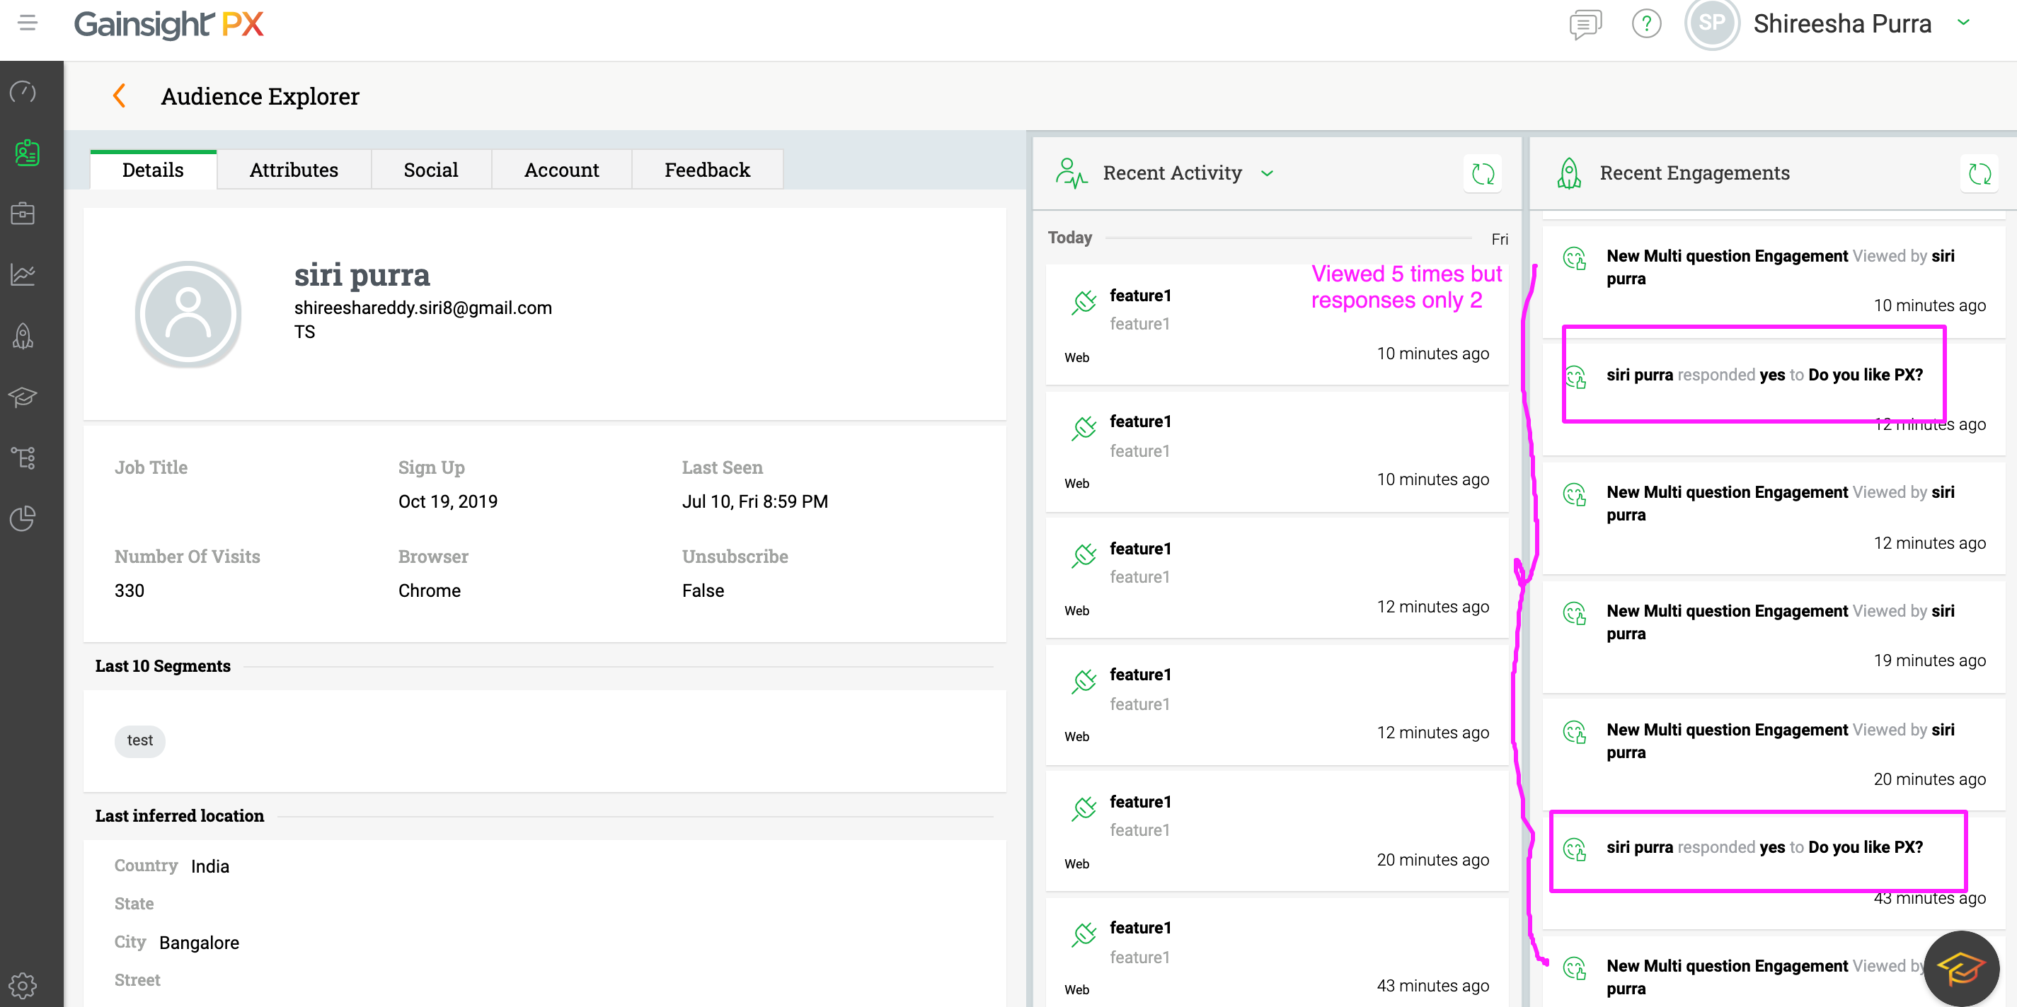Screen dimensions: 2017x1007
Task: Select the Details tab
Action: 154,170
